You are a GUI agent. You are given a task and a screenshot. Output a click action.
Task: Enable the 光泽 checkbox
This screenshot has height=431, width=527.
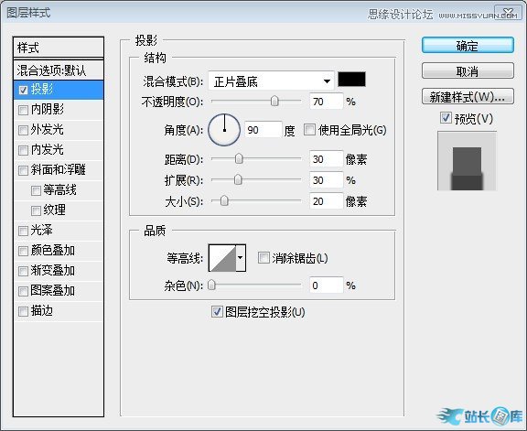coord(23,231)
